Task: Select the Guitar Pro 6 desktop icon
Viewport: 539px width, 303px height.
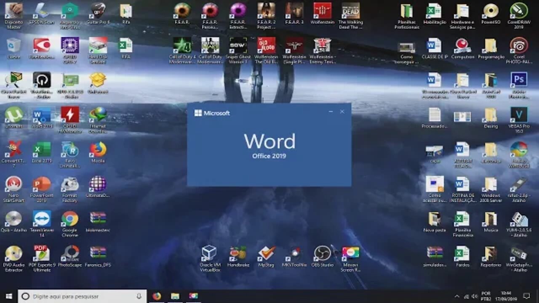Action: [x=98, y=13]
